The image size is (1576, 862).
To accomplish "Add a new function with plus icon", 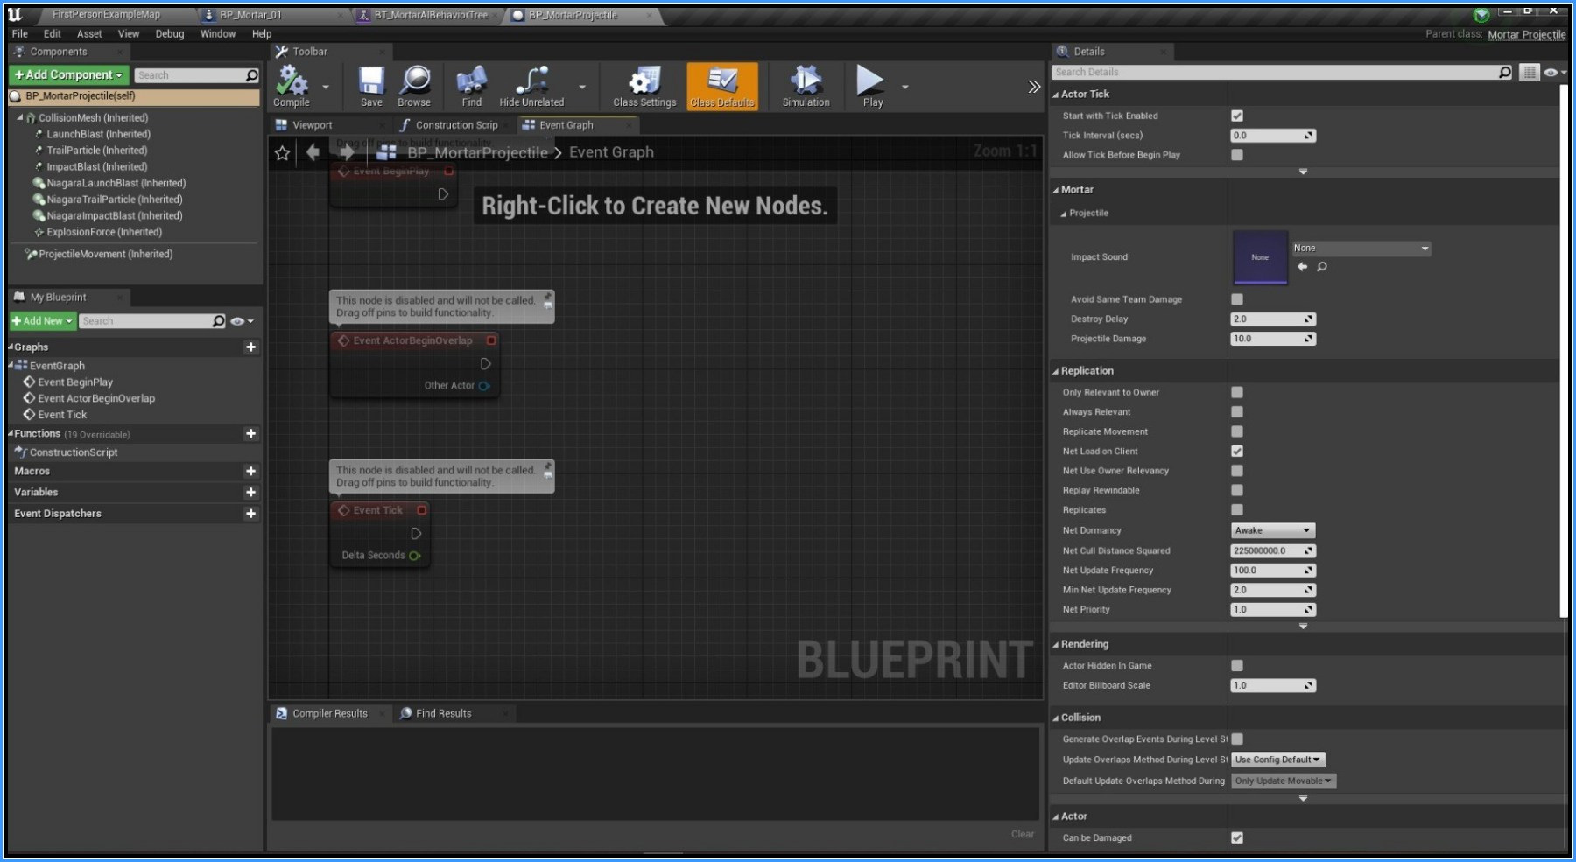I will click(x=250, y=434).
